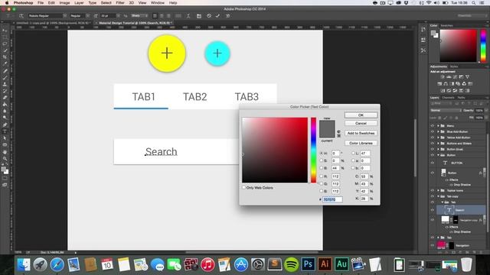Pick a color in the Color Picker field
This screenshot has width=490, height=275.
coord(275,150)
